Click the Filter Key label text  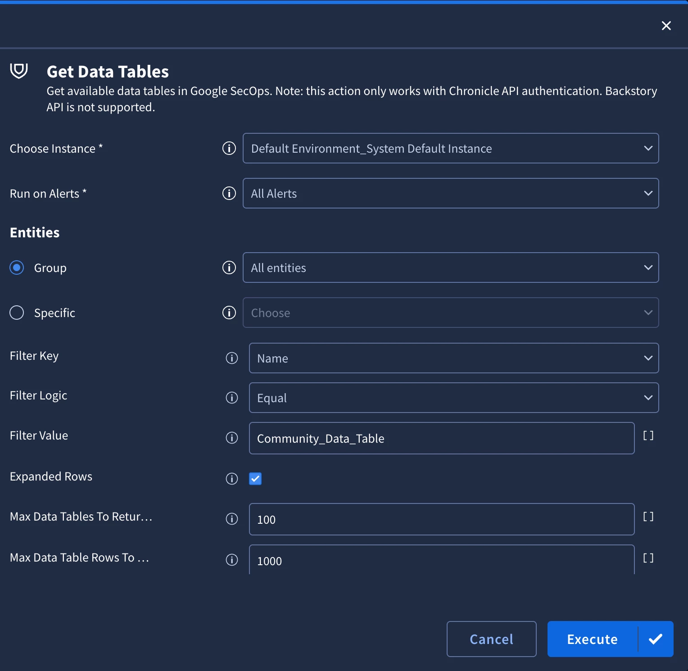tap(34, 356)
